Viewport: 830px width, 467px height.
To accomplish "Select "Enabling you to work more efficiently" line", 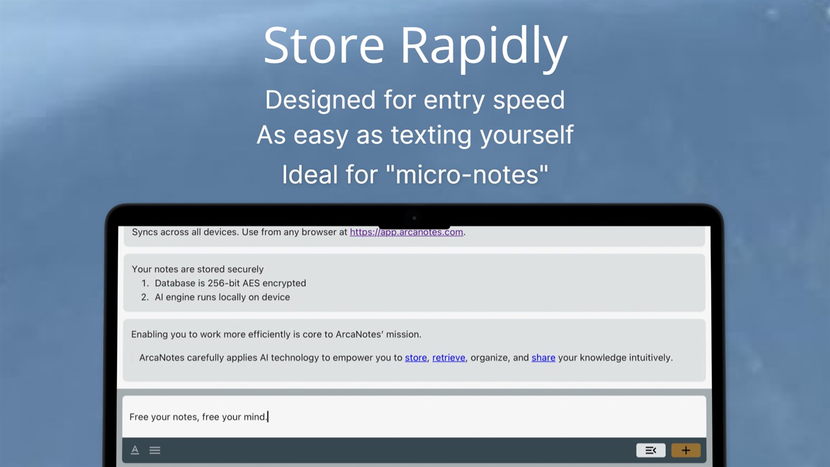I will 276,335.
